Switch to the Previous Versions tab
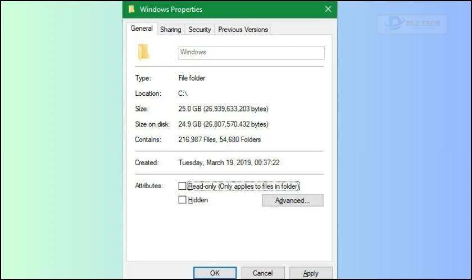The width and height of the screenshot is (472, 280). [243, 30]
